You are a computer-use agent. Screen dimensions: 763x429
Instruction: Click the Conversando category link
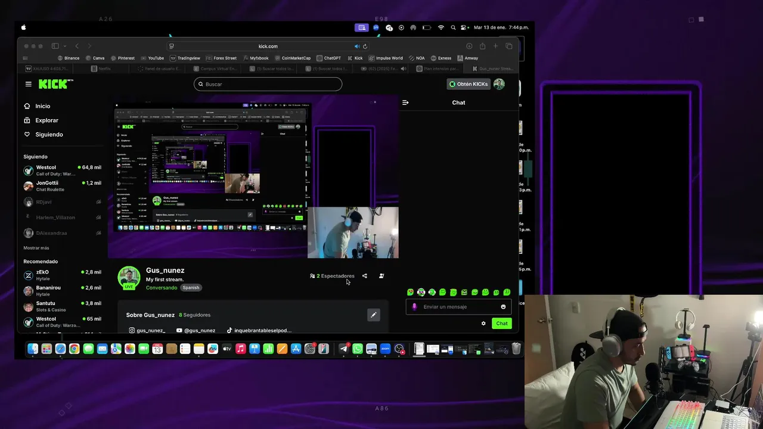coord(162,288)
